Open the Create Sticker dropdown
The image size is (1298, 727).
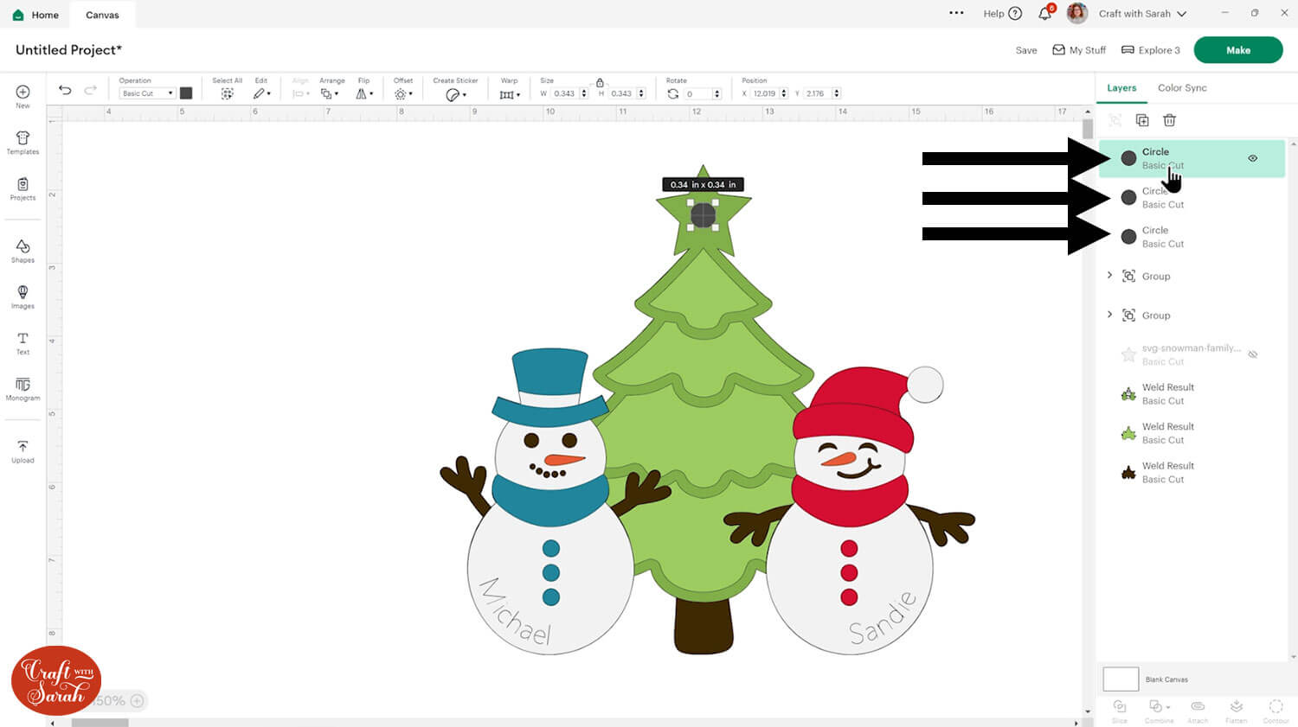pos(455,94)
